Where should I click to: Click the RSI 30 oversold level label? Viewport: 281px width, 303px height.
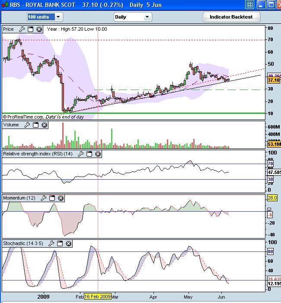tap(270, 179)
